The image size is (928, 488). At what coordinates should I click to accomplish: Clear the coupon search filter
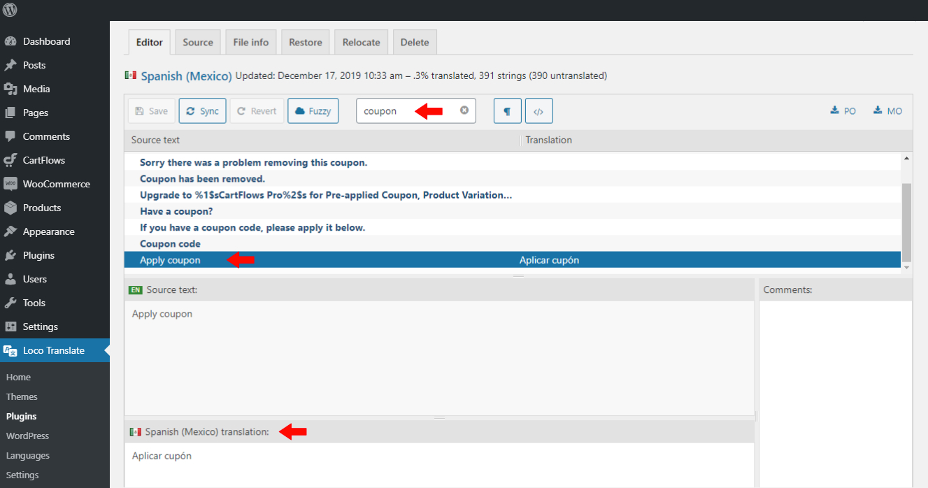click(464, 110)
